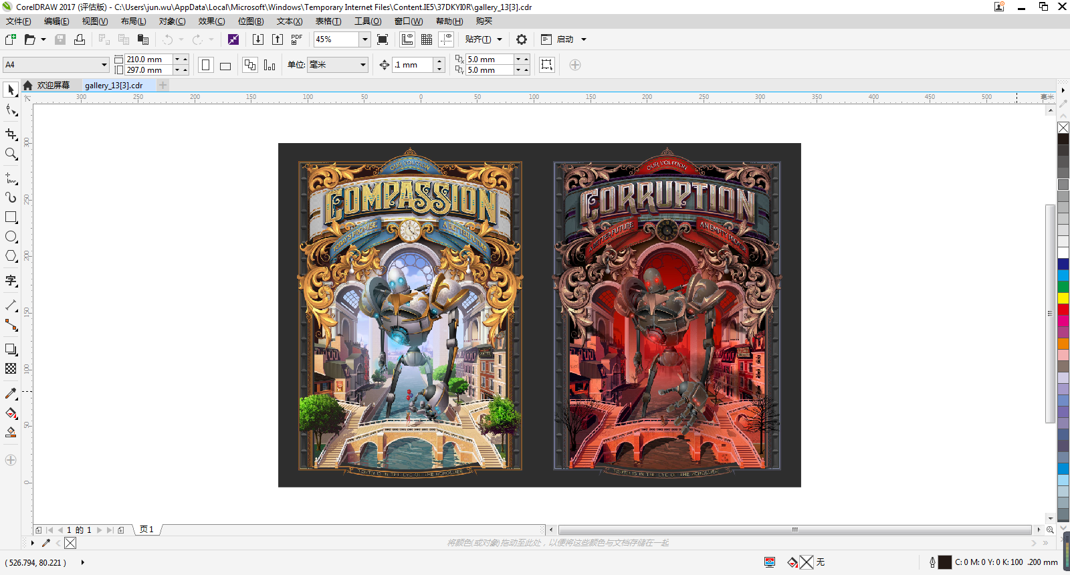Click the Page 1 tab

pyautogui.click(x=146, y=530)
